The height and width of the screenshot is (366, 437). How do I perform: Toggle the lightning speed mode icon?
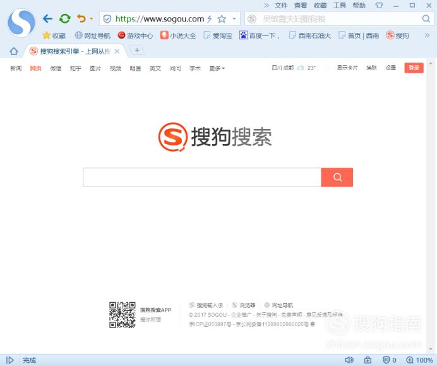(x=210, y=19)
